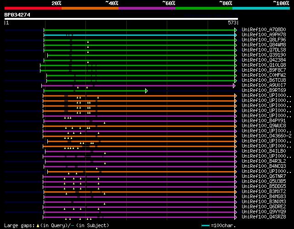Click the white BP034274 query sequence bar
This screenshot has height=229, width=294.
tap(121, 19)
